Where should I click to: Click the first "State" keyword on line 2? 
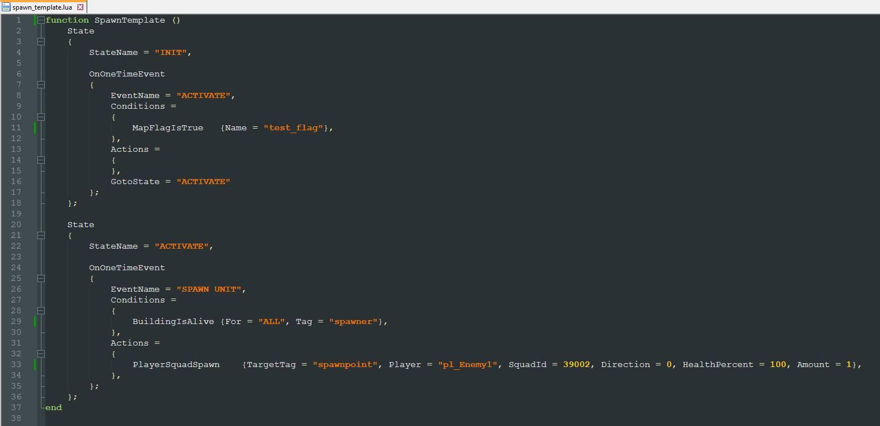click(x=81, y=31)
